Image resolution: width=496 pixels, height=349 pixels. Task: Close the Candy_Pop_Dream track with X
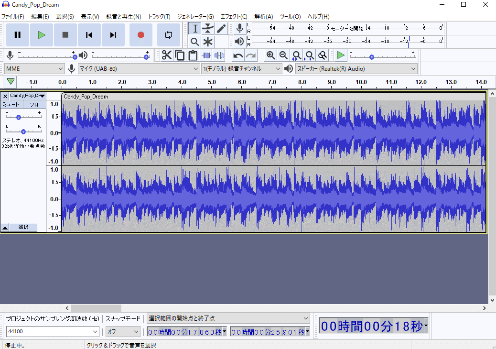click(5, 96)
